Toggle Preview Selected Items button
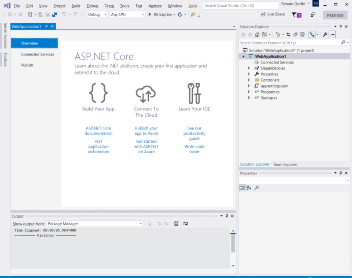The height and width of the screenshot is (278, 352). click(332, 35)
